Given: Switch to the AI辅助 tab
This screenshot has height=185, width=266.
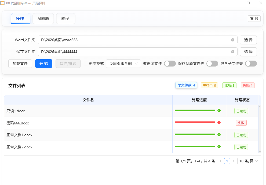Looking at the screenshot, I should 43,19.
